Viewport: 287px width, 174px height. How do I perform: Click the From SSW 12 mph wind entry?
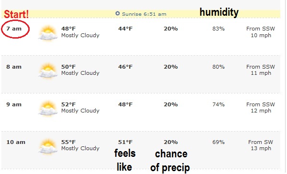(x=261, y=107)
